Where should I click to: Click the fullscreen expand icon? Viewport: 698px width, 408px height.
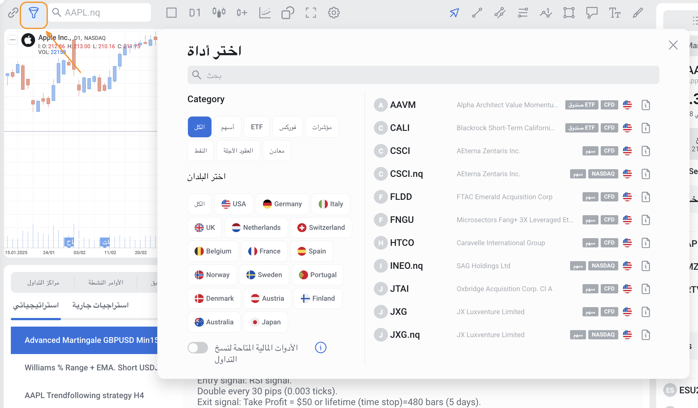pos(311,13)
